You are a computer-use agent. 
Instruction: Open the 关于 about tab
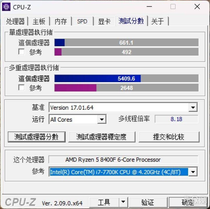[x=157, y=21]
